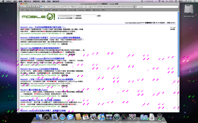Open the Mobile01 Jobs search result
198x123 pixels.
click(x=43, y=27)
